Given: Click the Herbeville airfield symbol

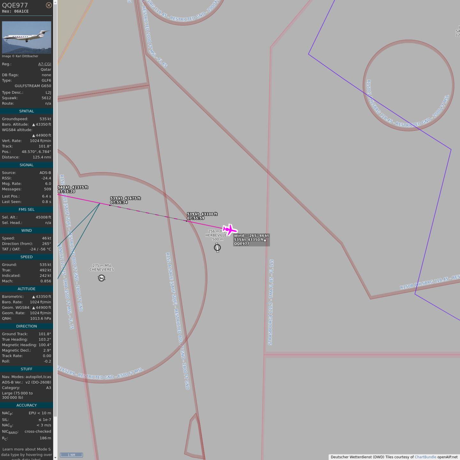Looking at the screenshot, I should [x=217, y=248].
